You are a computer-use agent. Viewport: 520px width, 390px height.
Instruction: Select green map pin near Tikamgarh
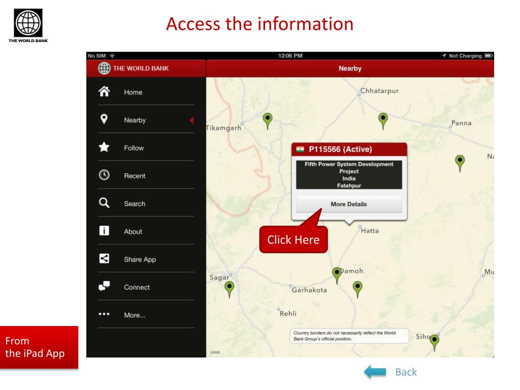(268, 121)
